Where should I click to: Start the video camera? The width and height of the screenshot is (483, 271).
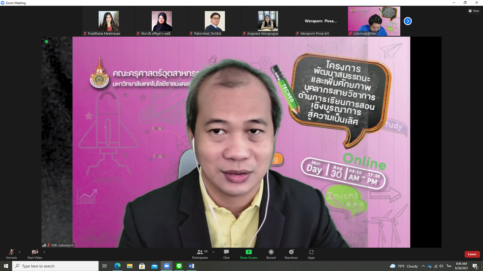(x=35, y=254)
